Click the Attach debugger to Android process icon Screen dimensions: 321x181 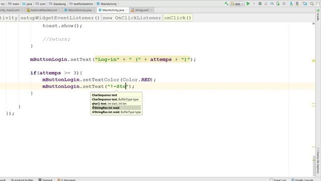click(x=278, y=4)
